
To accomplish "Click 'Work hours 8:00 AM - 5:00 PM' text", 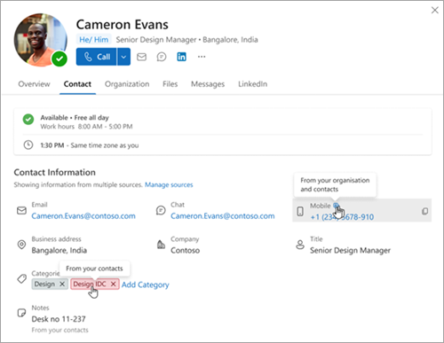I will [x=86, y=127].
